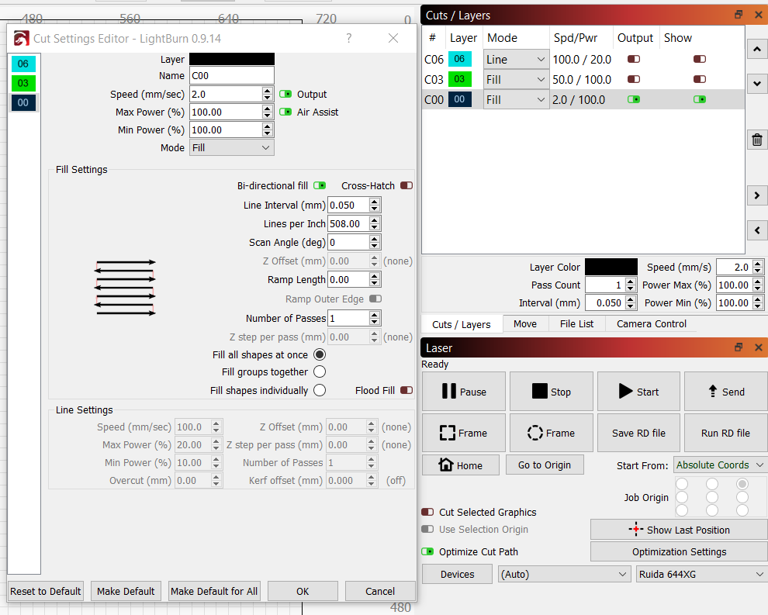This screenshot has width=768, height=615.
Task: Increase Speed (mm/sec) in Cut Settings Editor
Action: pyautogui.click(x=267, y=91)
